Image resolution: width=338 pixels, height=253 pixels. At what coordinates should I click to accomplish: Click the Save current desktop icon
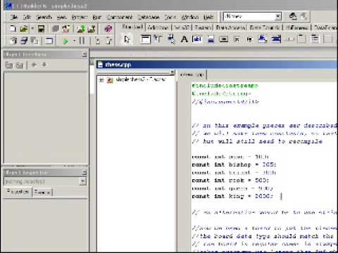(x=293, y=16)
